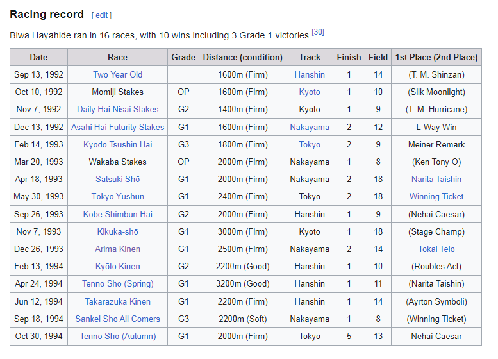Open the Tenno Sho (Autumn) link
The image size is (498, 359).
pyautogui.click(x=117, y=336)
